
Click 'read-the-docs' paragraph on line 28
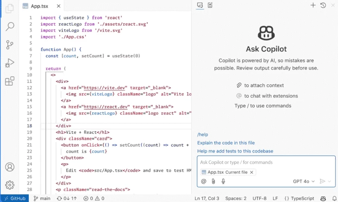[x=93, y=190]
